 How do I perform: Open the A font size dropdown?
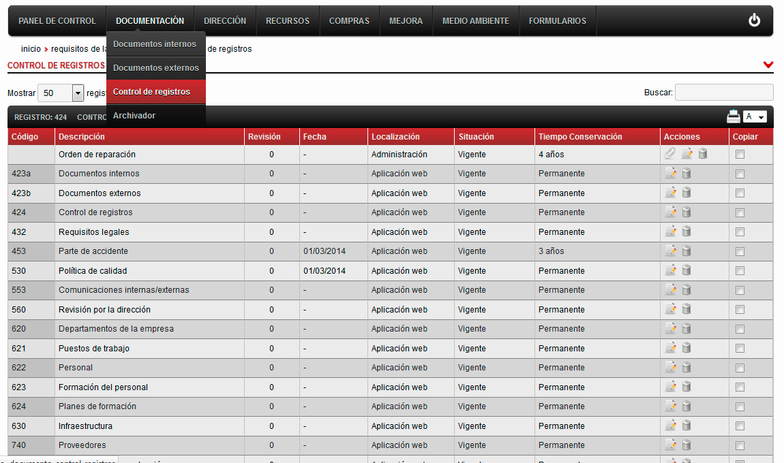[755, 117]
